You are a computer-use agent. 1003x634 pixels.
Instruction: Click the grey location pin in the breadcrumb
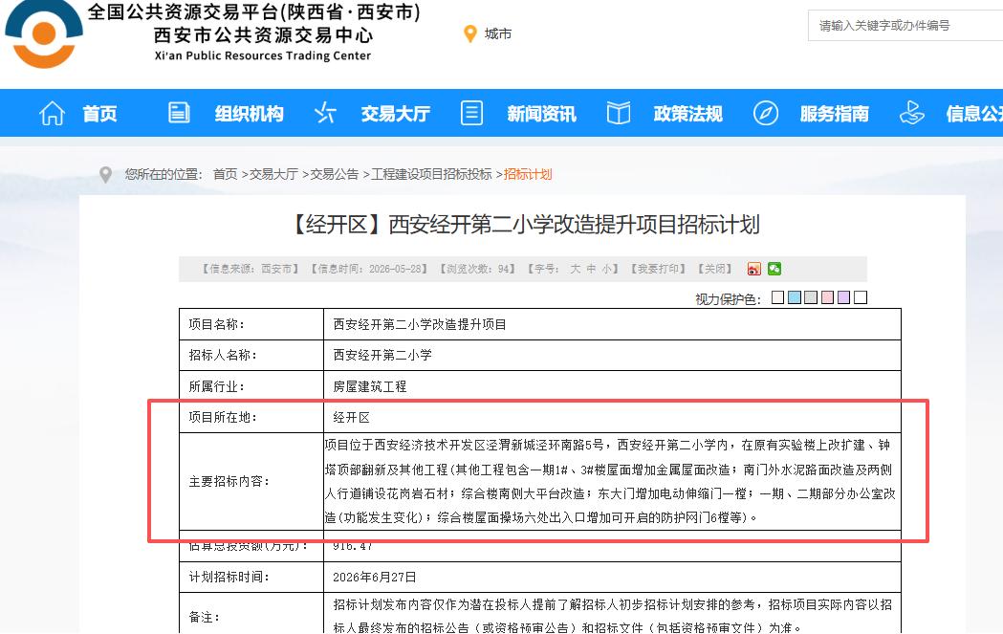(105, 175)
